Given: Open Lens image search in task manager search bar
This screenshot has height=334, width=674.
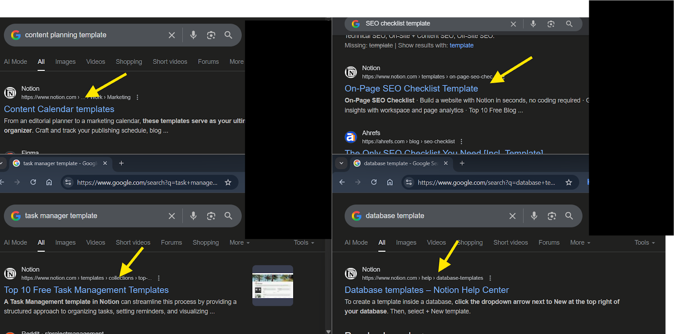Looking at the screenshot, I should coord(211,216).
